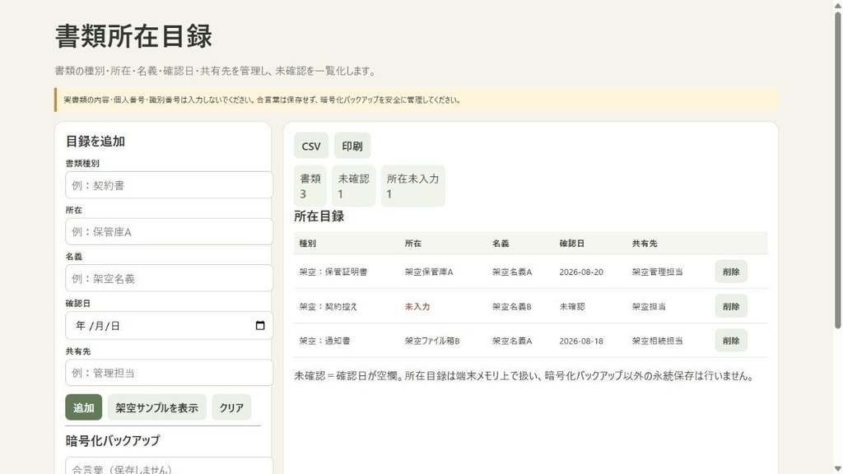The image size is (843, 474).
Task: Select the 未確認 count card
Action: tap(354, 186)
